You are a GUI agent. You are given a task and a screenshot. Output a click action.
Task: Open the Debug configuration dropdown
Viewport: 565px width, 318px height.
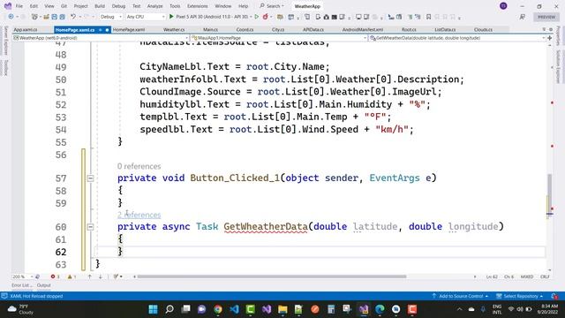tap(111, 17)
